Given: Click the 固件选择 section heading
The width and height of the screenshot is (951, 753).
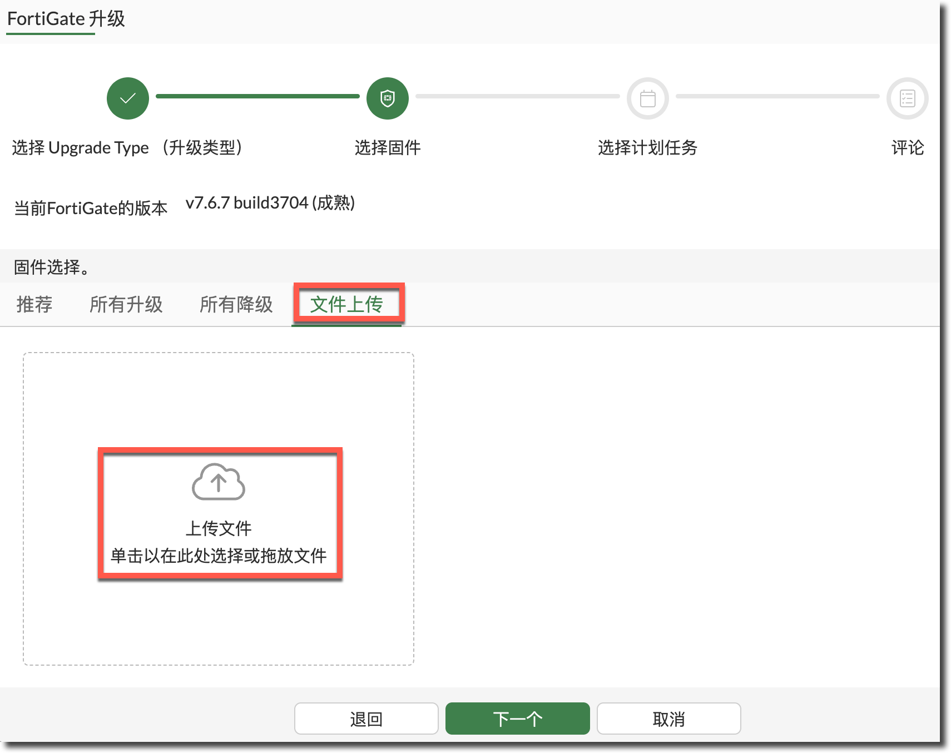Looking at the screenshot, I should 52,267.
